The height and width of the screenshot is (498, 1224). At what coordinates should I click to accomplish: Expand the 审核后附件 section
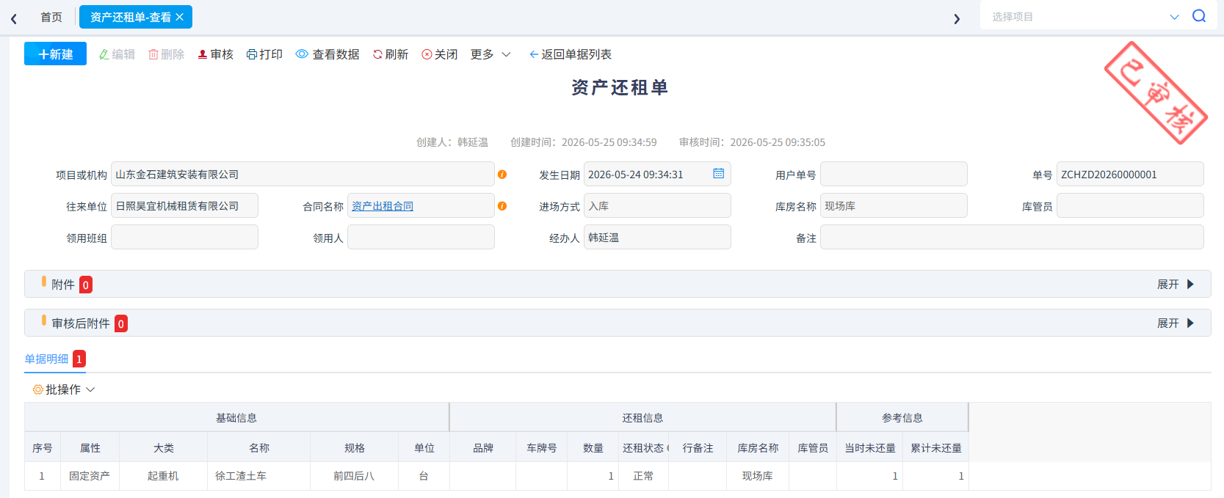[1176, 323]
